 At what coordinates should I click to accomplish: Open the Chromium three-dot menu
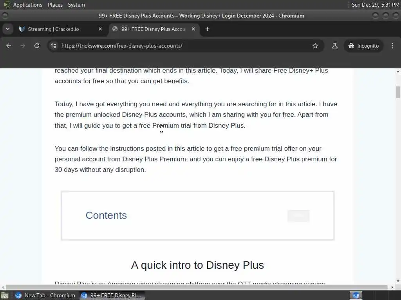click(392, 46)
